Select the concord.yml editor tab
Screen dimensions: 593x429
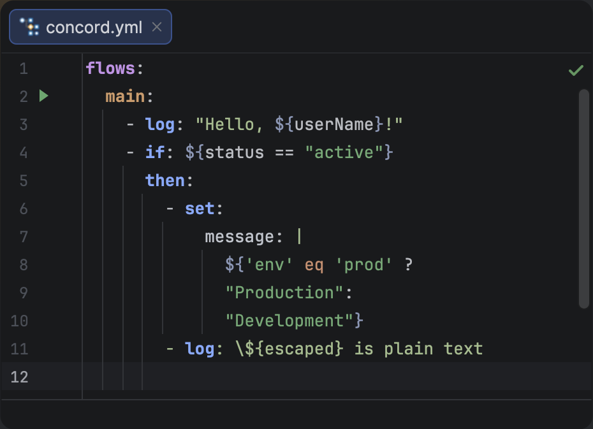tap(94, 27)
